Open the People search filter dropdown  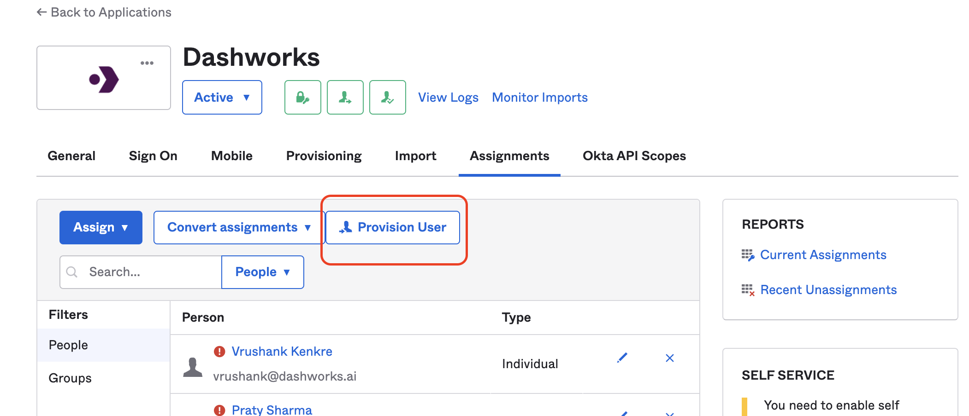tap(262, 272)
